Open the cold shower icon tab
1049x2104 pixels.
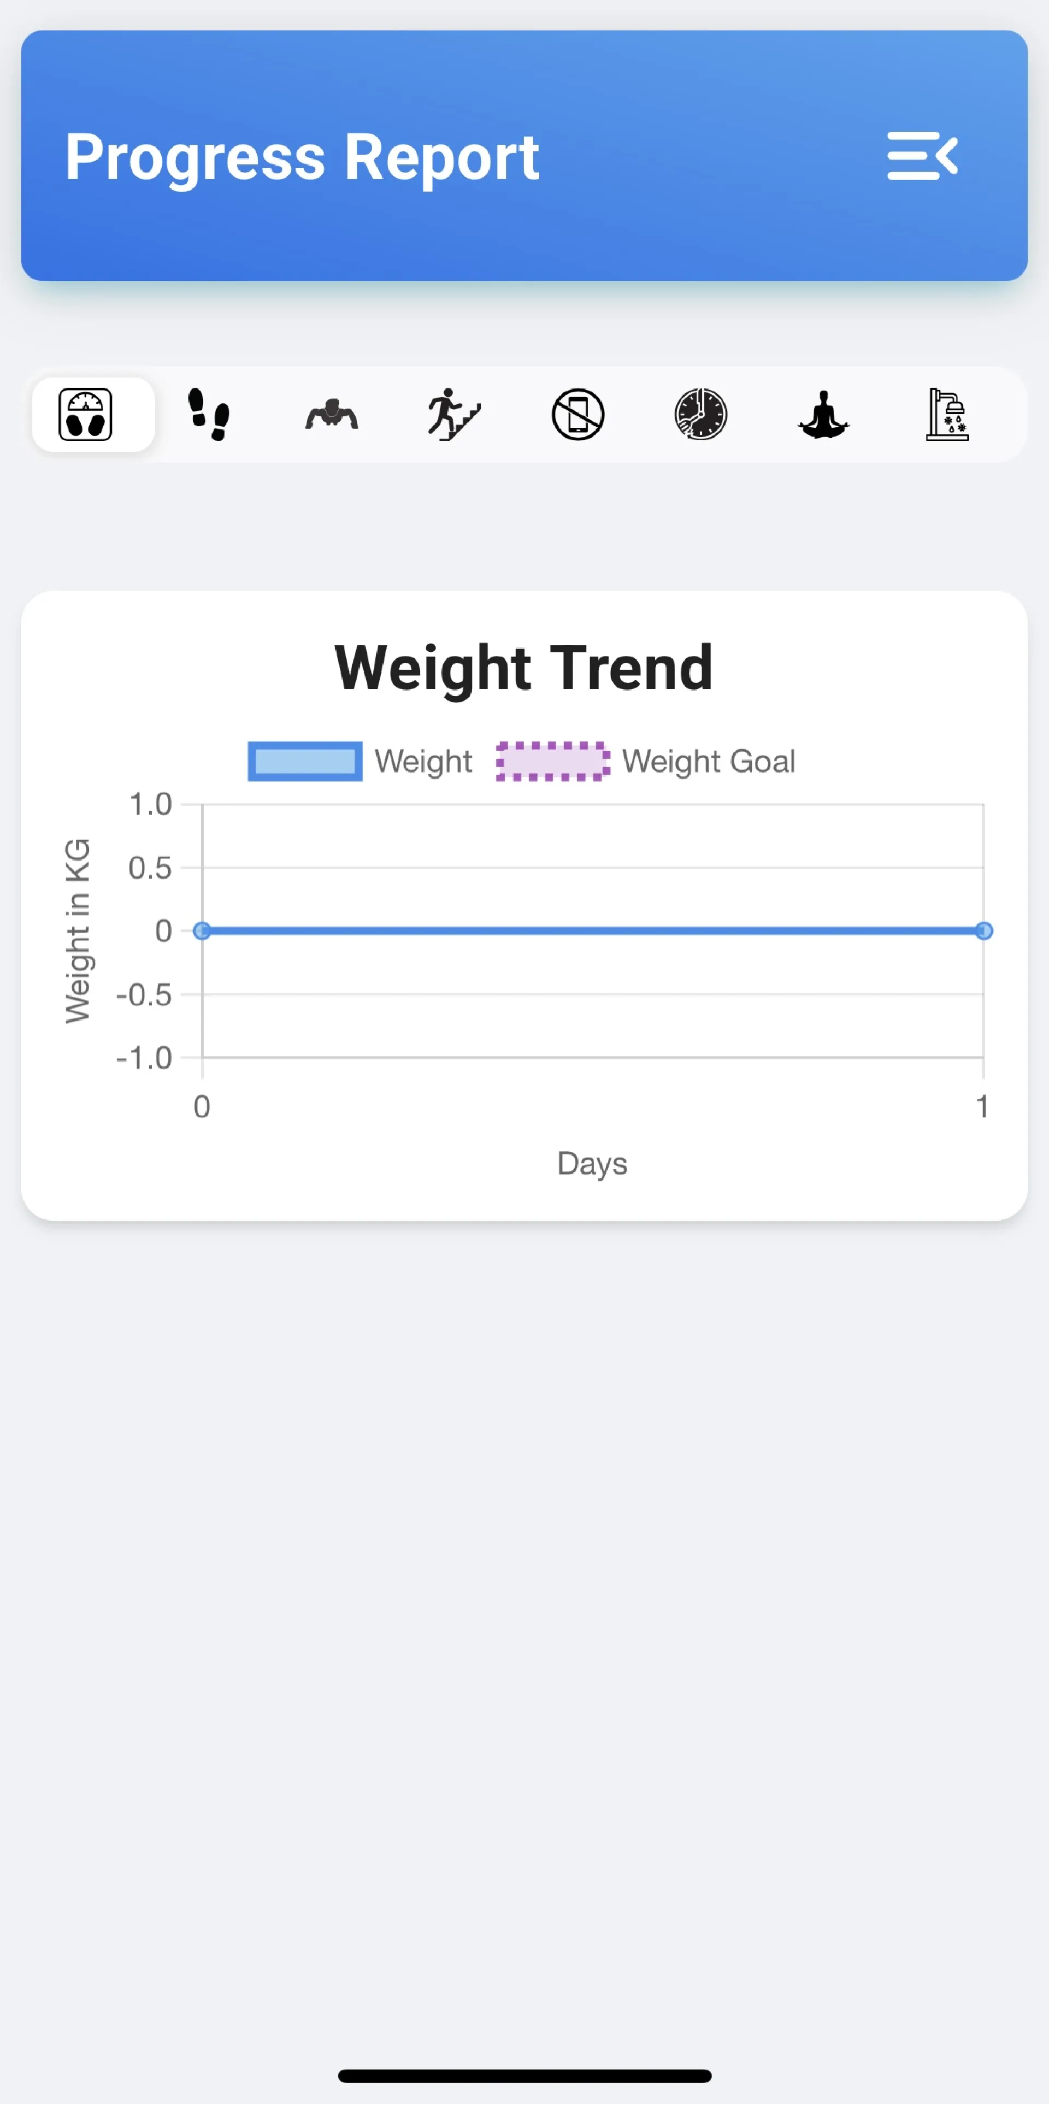(x=947, y=414)
